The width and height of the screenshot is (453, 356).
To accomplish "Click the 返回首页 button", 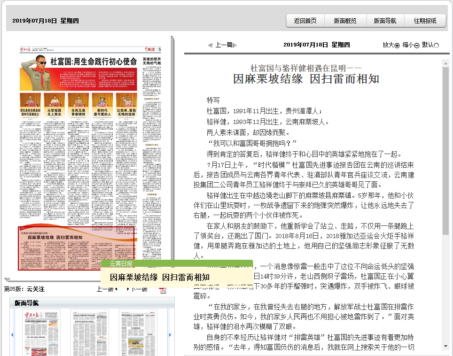I will point(305,21).
